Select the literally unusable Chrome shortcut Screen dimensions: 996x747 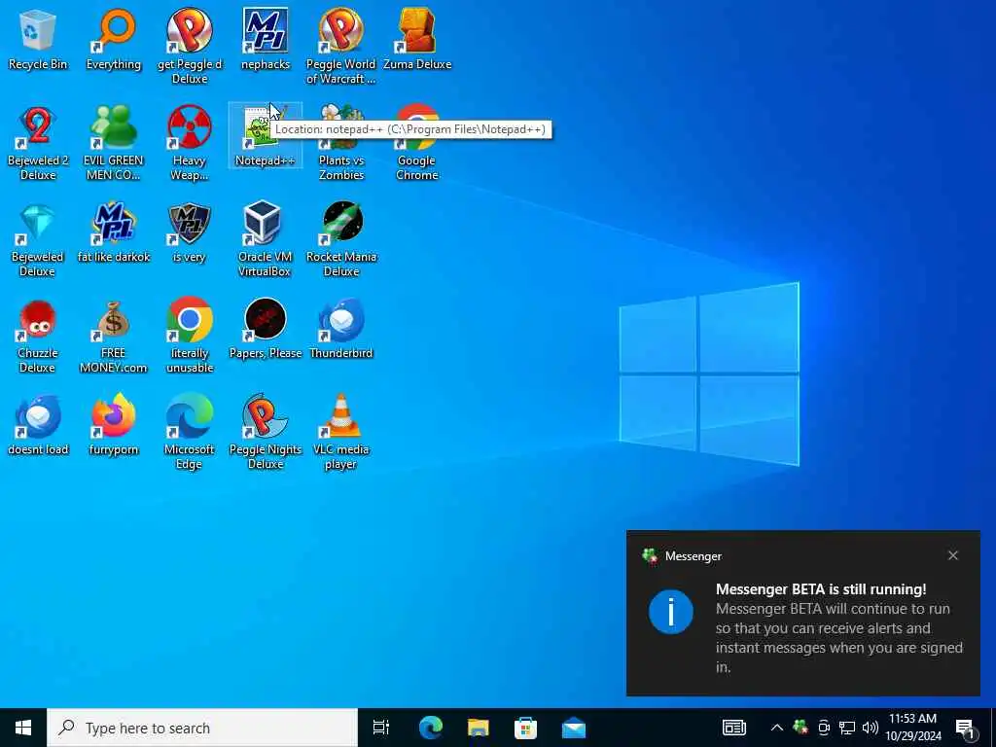coord(190,336)
